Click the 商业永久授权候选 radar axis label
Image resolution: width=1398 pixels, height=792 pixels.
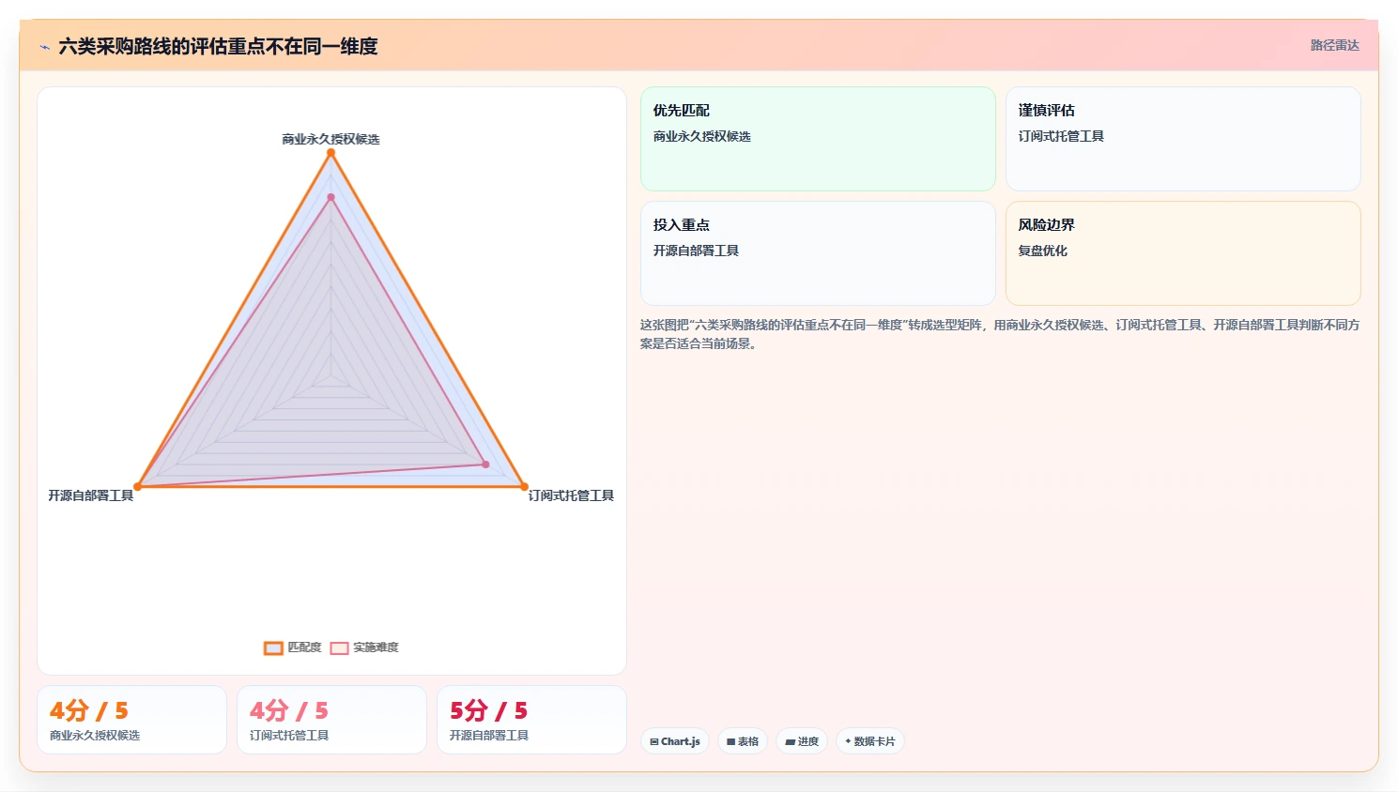click(x=330, y=139)
